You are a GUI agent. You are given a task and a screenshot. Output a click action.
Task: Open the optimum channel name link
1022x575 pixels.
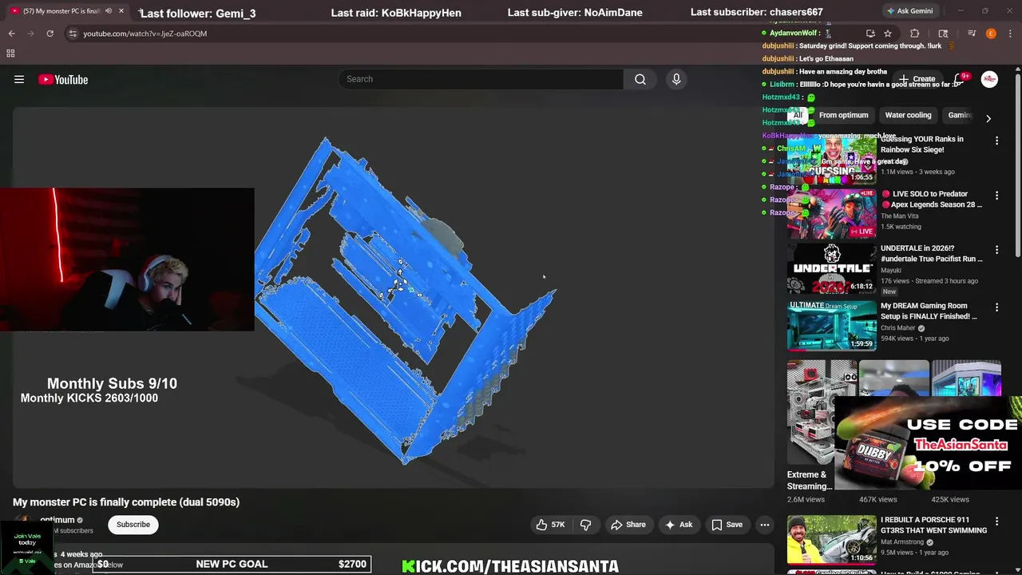click(x=57, y=520)
